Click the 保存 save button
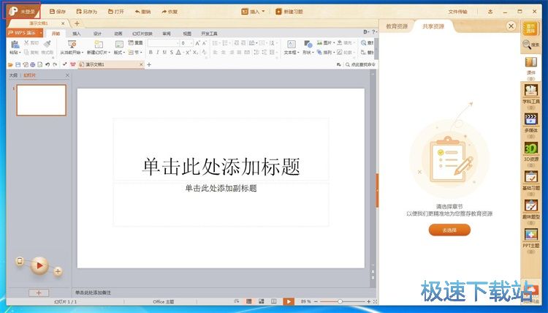 tap(57, 12)
